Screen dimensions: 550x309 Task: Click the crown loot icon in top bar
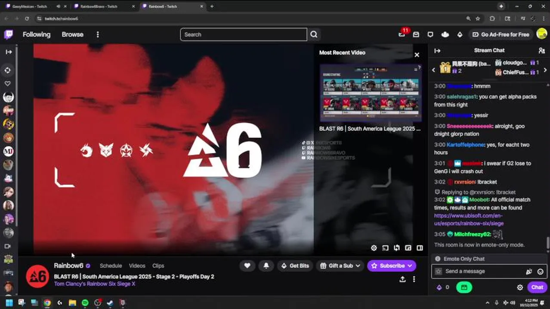(445, 34)
